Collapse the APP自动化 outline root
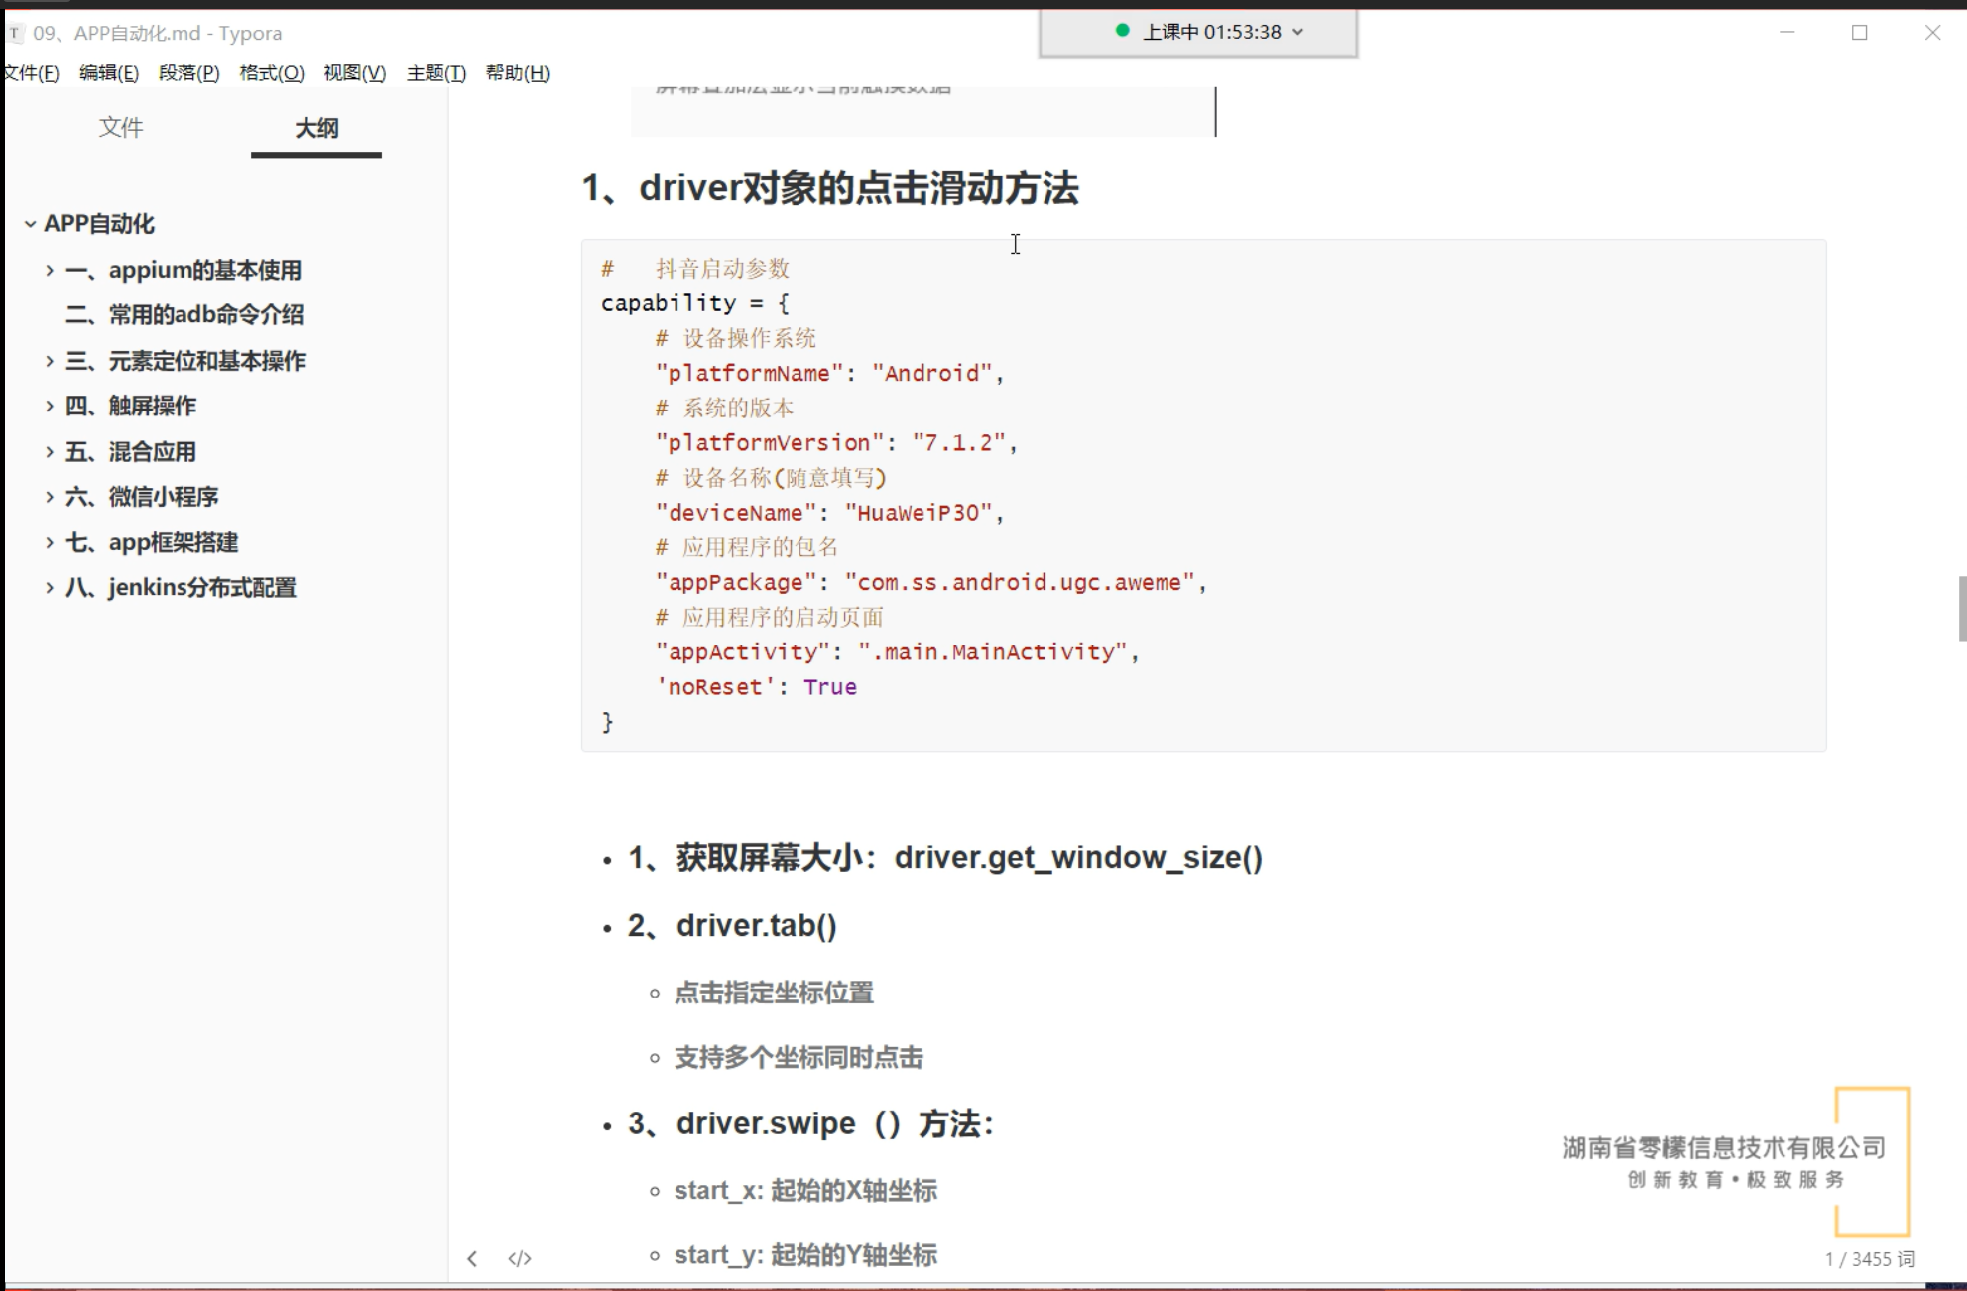 coord(30,224)
